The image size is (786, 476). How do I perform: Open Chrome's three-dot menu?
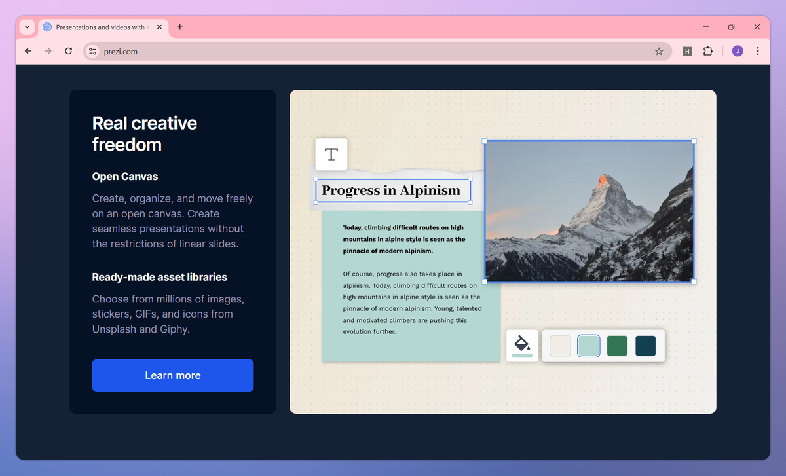pos(758,51)
